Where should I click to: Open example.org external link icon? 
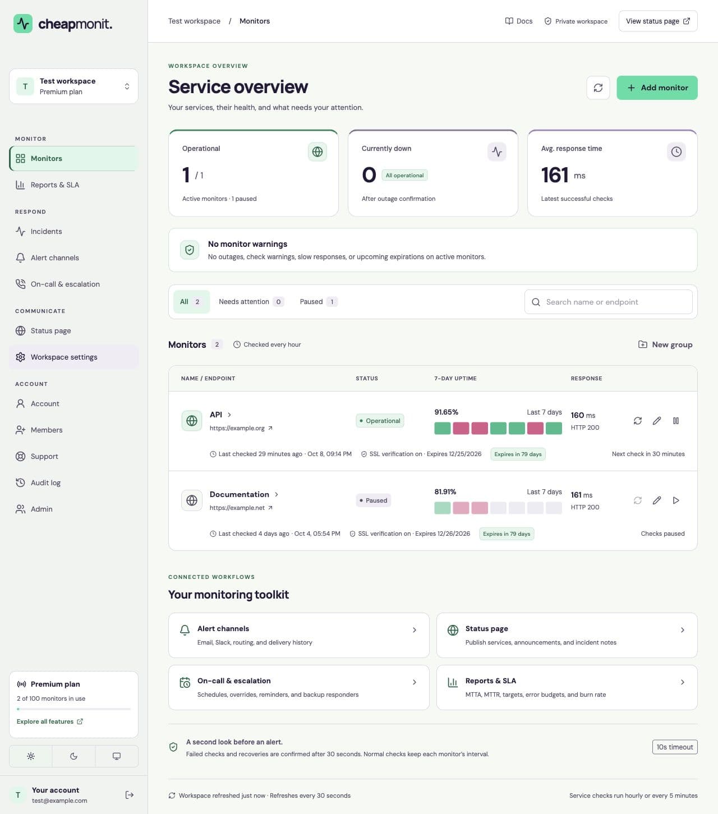click(270, 428)
